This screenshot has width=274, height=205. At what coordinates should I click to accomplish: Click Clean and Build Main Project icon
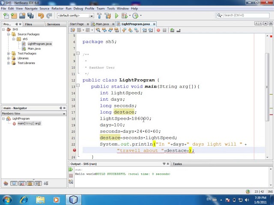tap(108, 16)
